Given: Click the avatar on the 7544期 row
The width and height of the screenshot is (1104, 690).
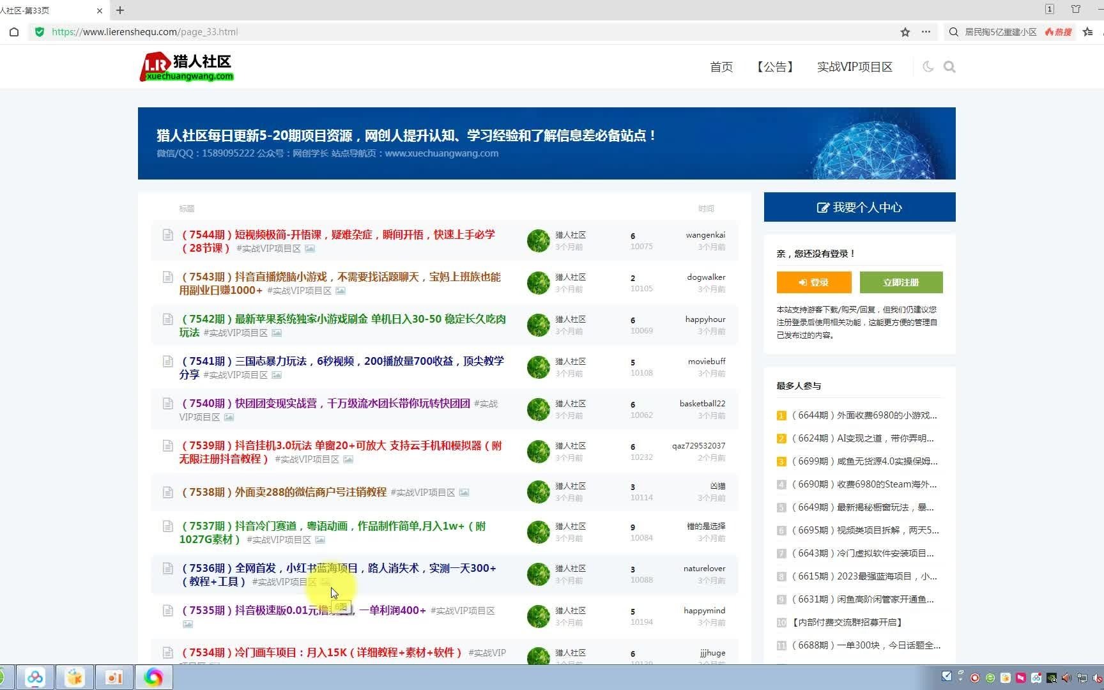Looking at the screenshot, I should click(539, 241).
